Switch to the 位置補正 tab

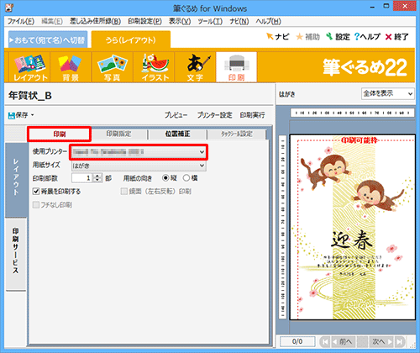(177, 134)
